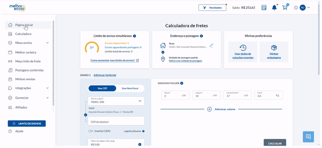This screenshot has width=322, height=148.
Task: Open Meus links de frete
Action: point(28,61)
